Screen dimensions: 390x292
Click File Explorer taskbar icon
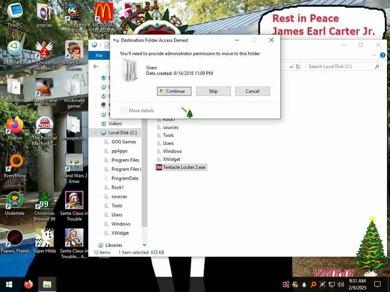coord(47,284)
